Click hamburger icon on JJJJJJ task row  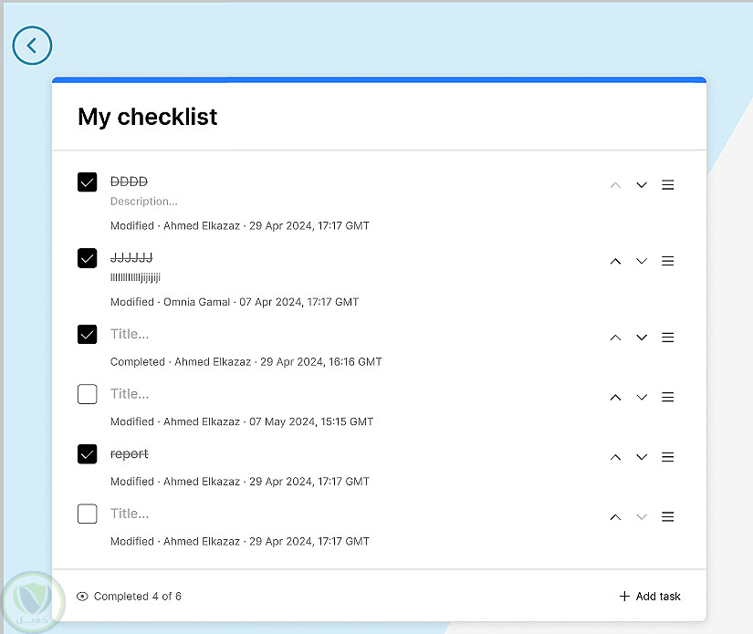[668, 261]
